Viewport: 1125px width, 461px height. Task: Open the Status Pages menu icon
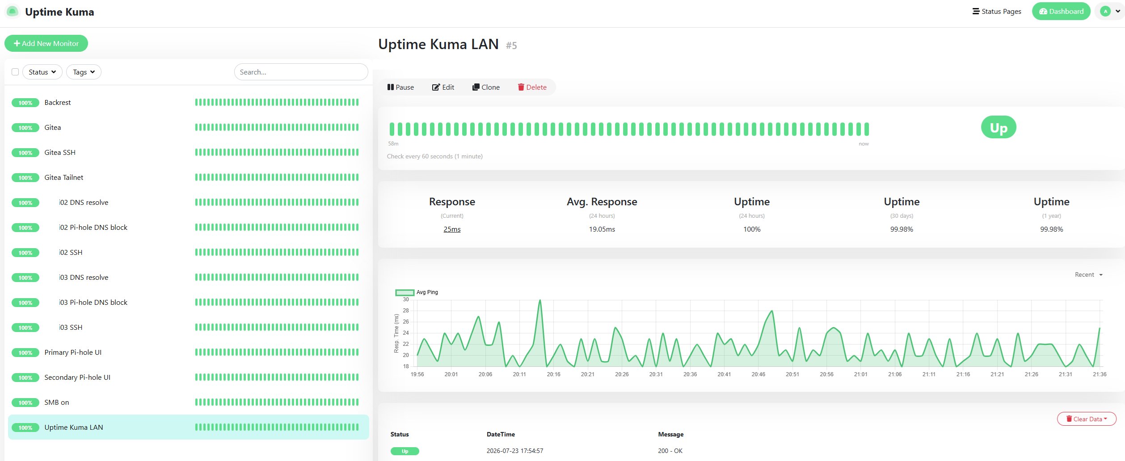click(976, 12)
